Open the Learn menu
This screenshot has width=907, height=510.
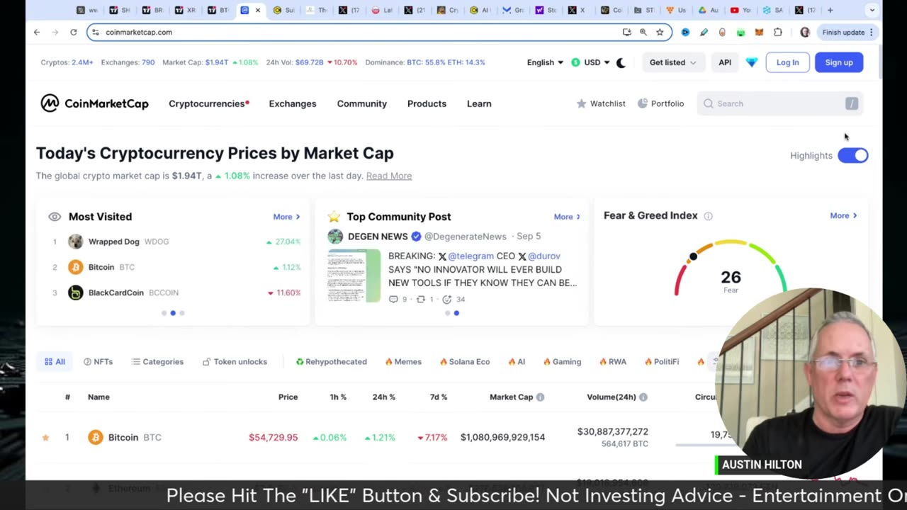coord(479,103)
